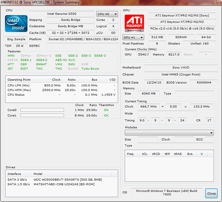Click the Ratio column header in operating table
222x202 pixels.
tap(70, 79)
